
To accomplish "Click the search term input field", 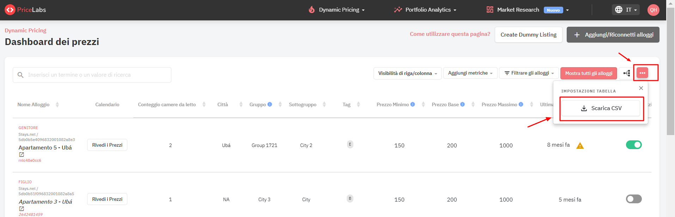I will click(92, 75).
